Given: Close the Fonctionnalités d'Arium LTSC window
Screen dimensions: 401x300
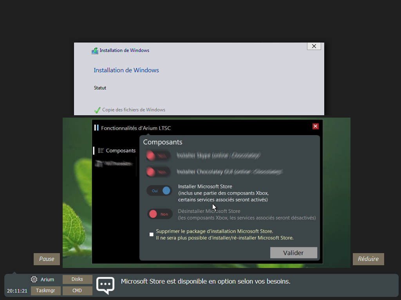Looking at the screenshot, I should (x=315, y=126).
